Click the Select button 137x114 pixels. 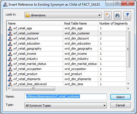pos(120,97)
